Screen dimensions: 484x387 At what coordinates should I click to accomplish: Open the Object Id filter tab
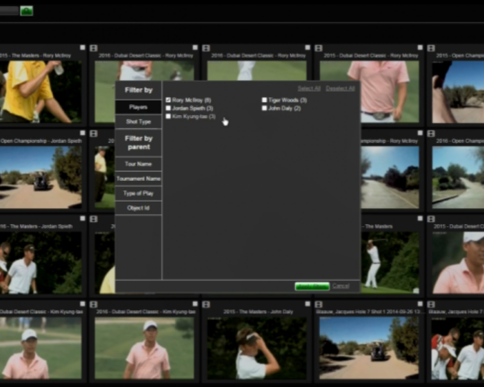[x=138, y=208]
